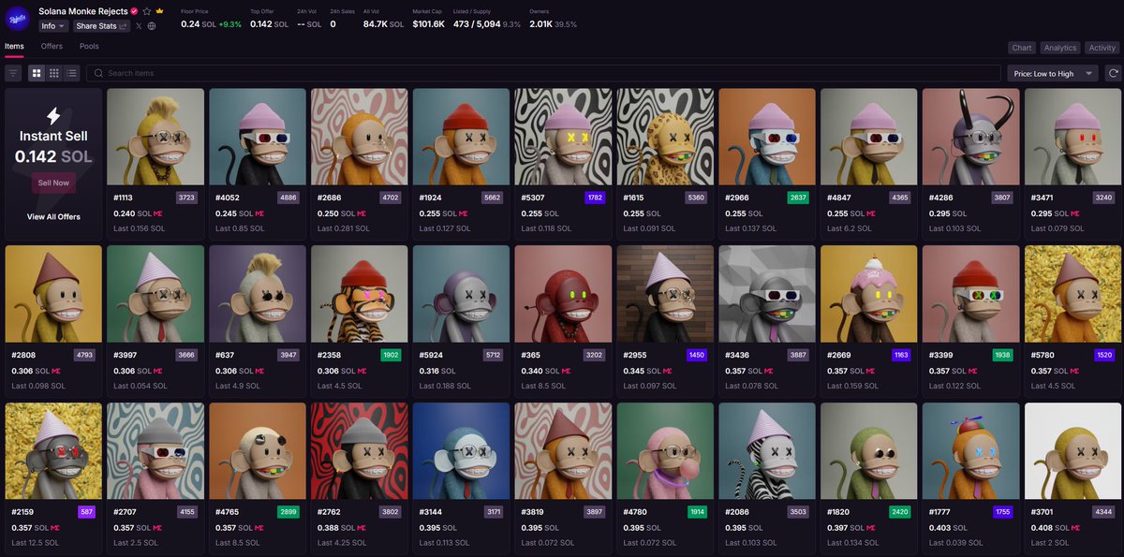Click the rank badge 3723 on #1113

[x=186, y=198]
